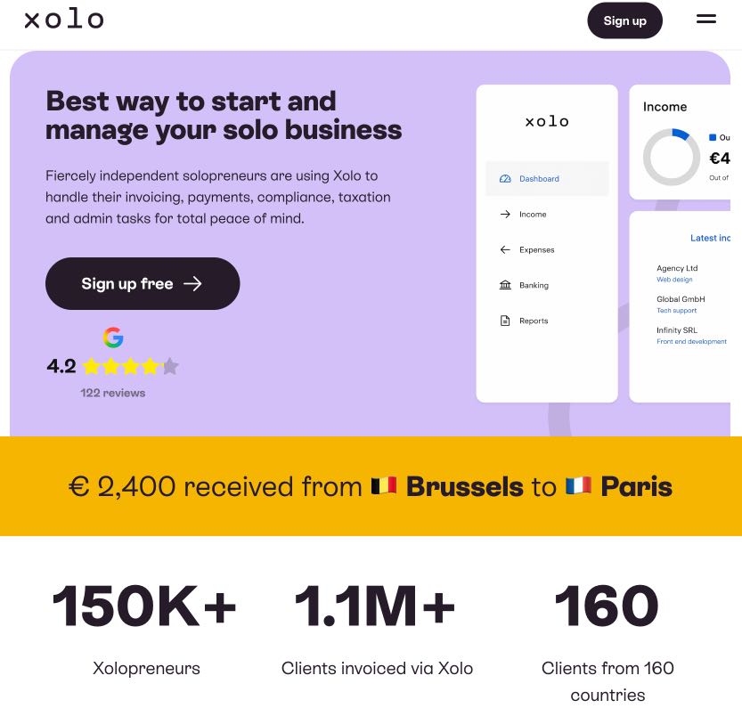
Task: Click the 4.2 star rating
Action: (x=113, y=366)
